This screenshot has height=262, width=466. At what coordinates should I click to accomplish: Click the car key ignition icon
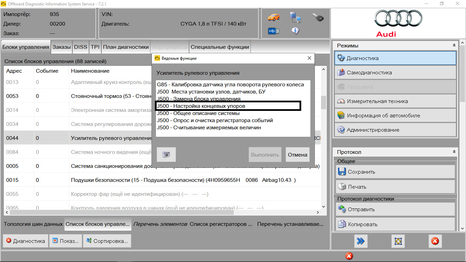click(318, 17)
